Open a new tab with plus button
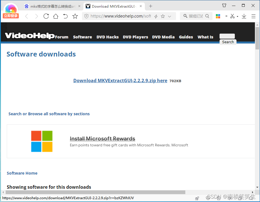Viewport: 260px width, 202px height. [x=151, y=6]
